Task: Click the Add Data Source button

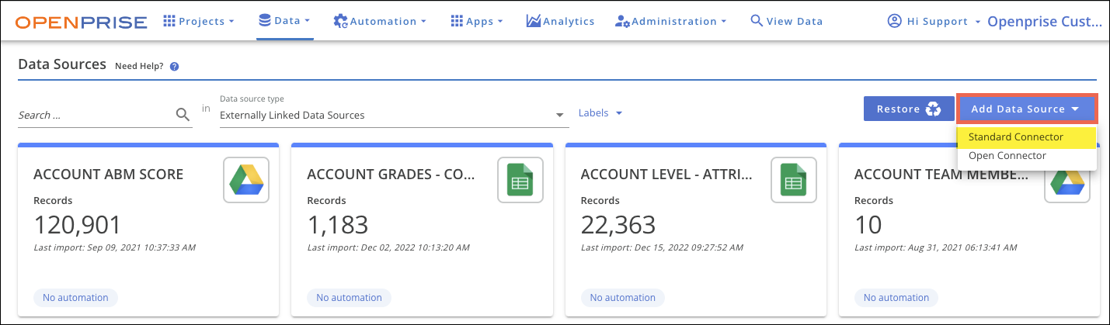Action: point(1026,109)
